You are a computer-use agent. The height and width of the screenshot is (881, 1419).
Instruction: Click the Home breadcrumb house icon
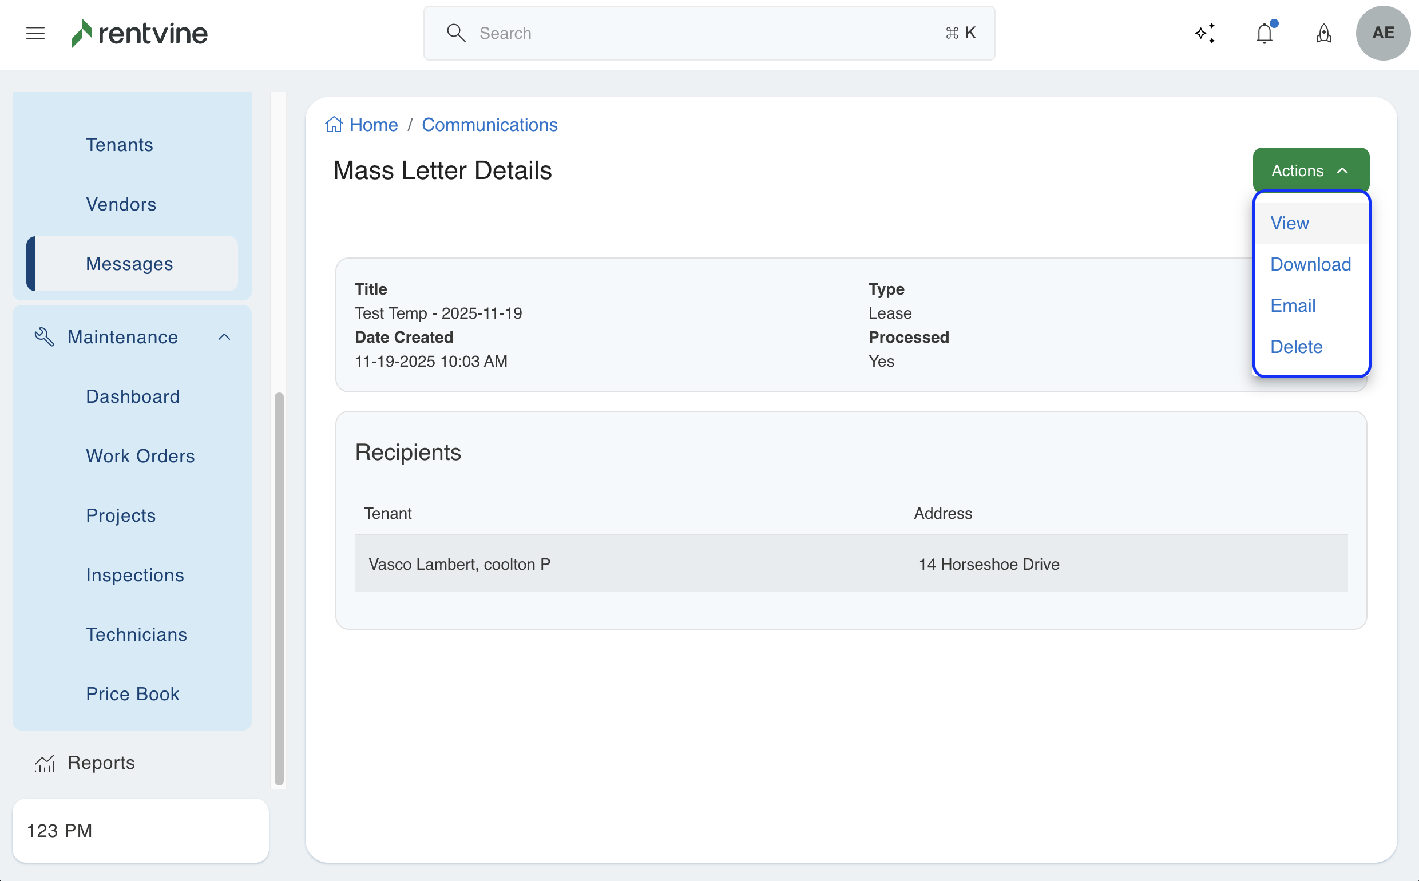coord(334,125)
